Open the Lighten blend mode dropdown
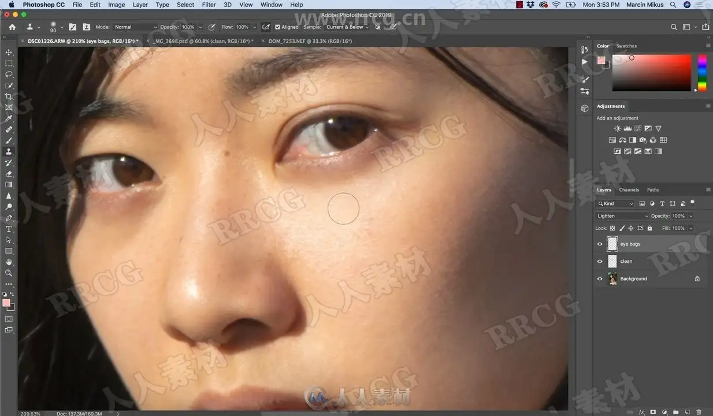The image size is (713, 416). click(622, 216)
